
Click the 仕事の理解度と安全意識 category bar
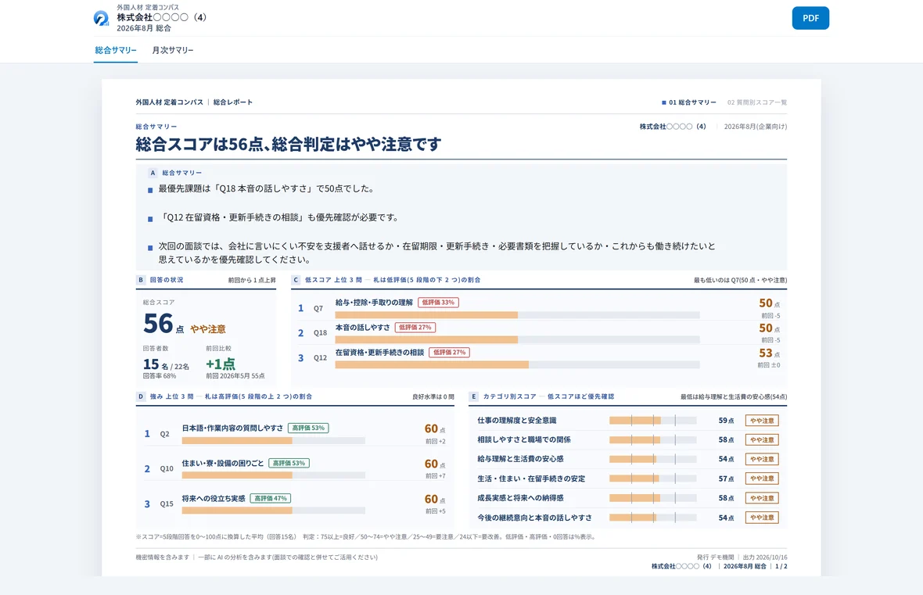(653, 421)
